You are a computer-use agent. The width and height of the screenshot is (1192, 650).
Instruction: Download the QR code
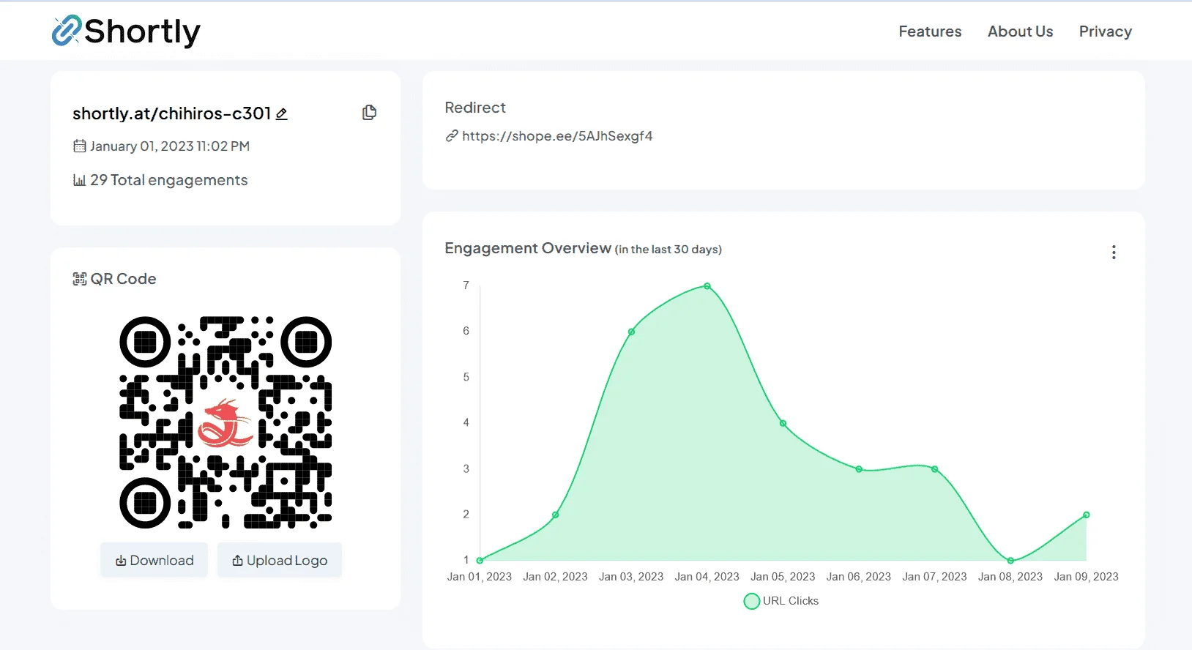pyautogui.click(x=154, y=560)
